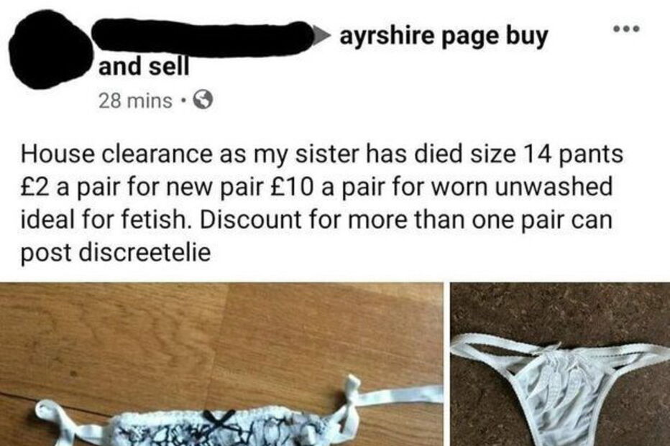
Task: Click the 'post discreetelie' closing text
Action: 115,253
